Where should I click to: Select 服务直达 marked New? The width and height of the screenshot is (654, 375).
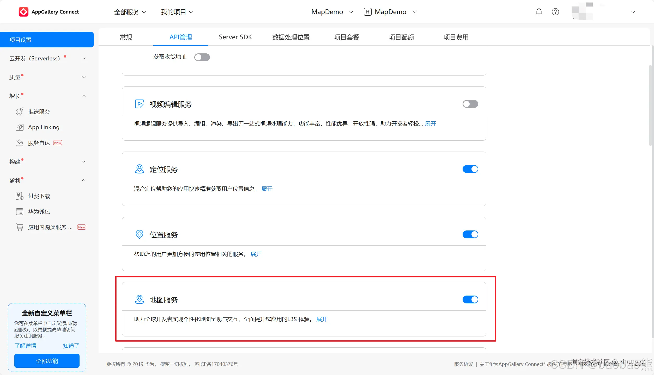tap(39, 143)
